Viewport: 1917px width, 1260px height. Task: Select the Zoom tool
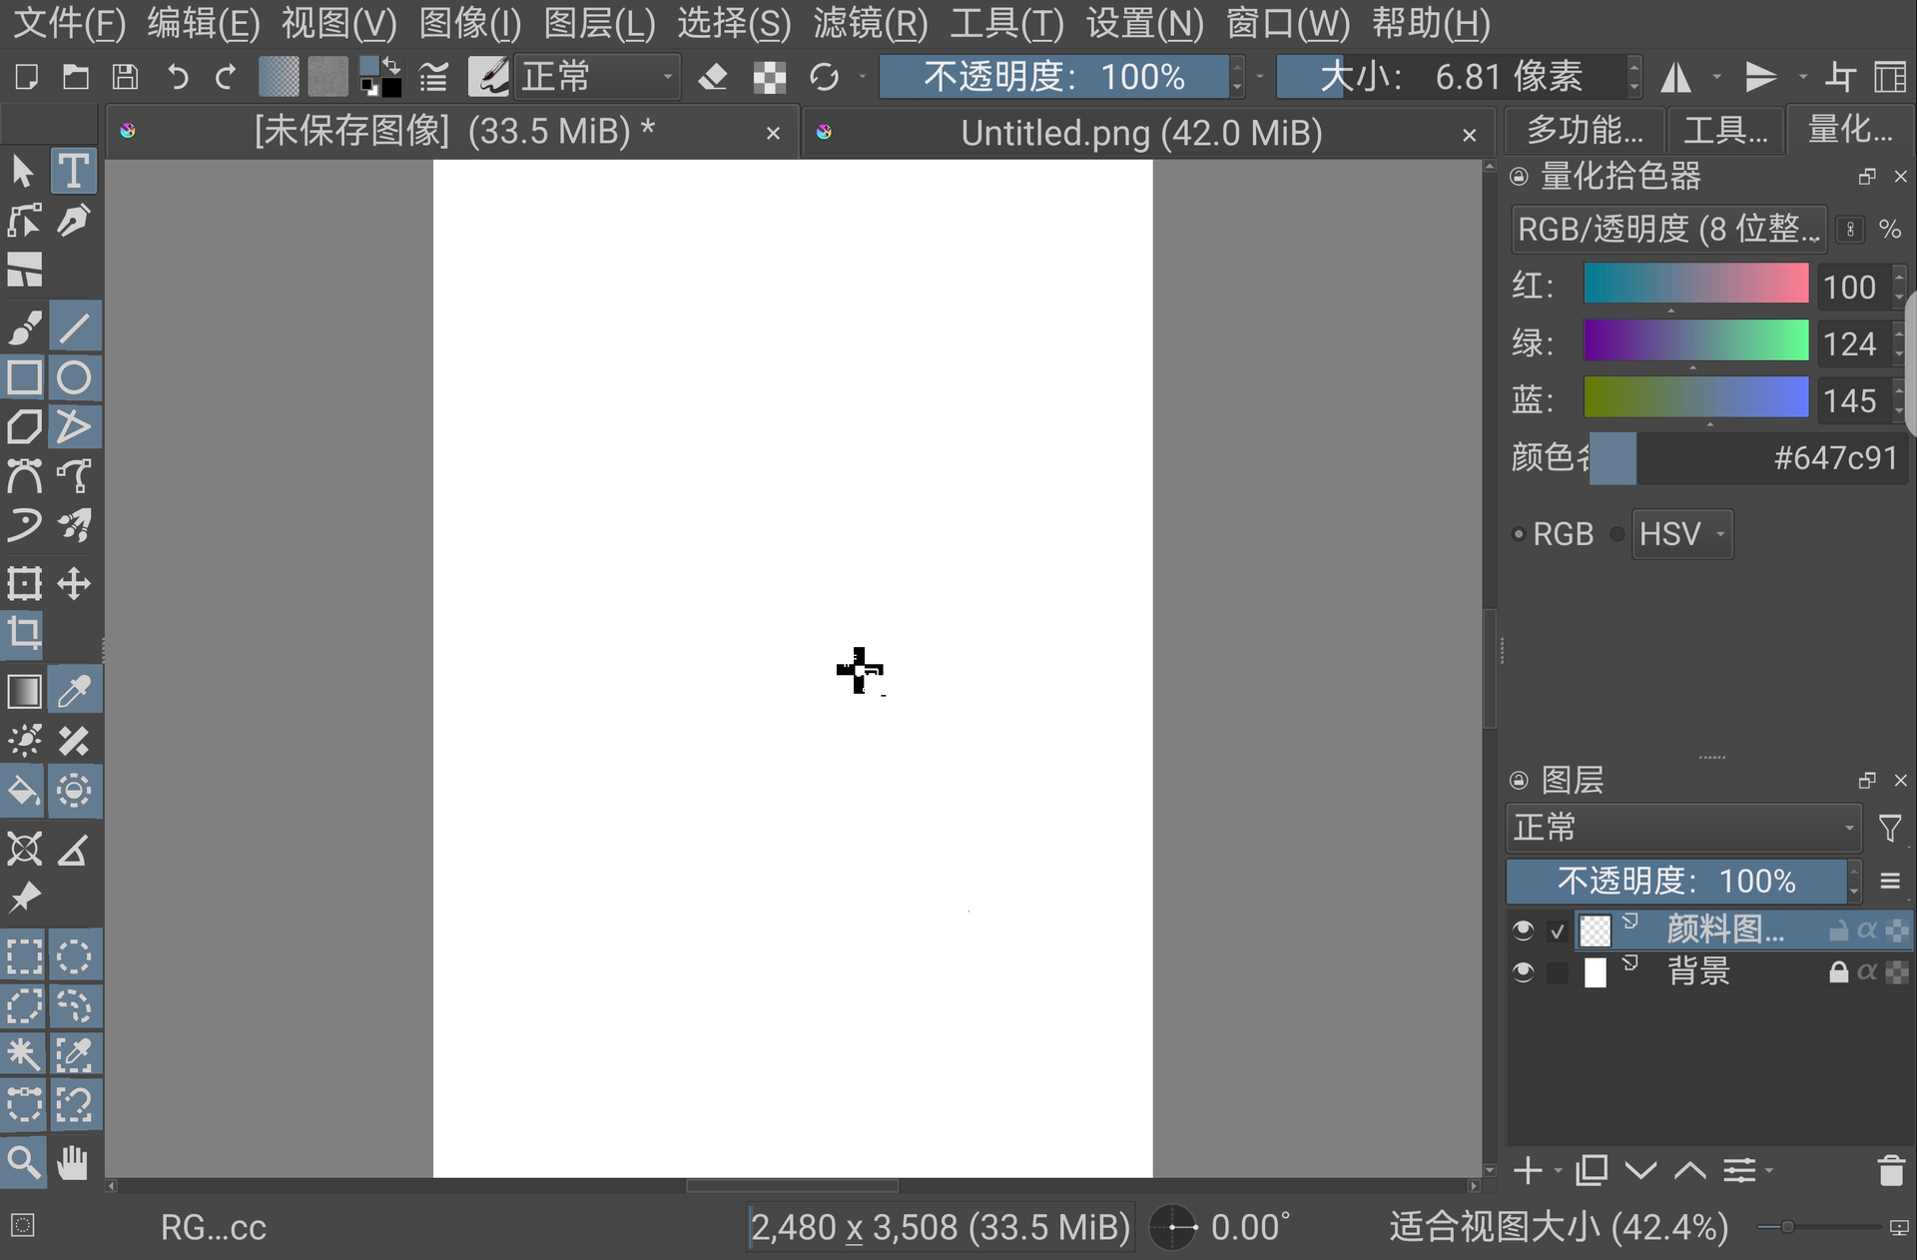coord(24,1163)
